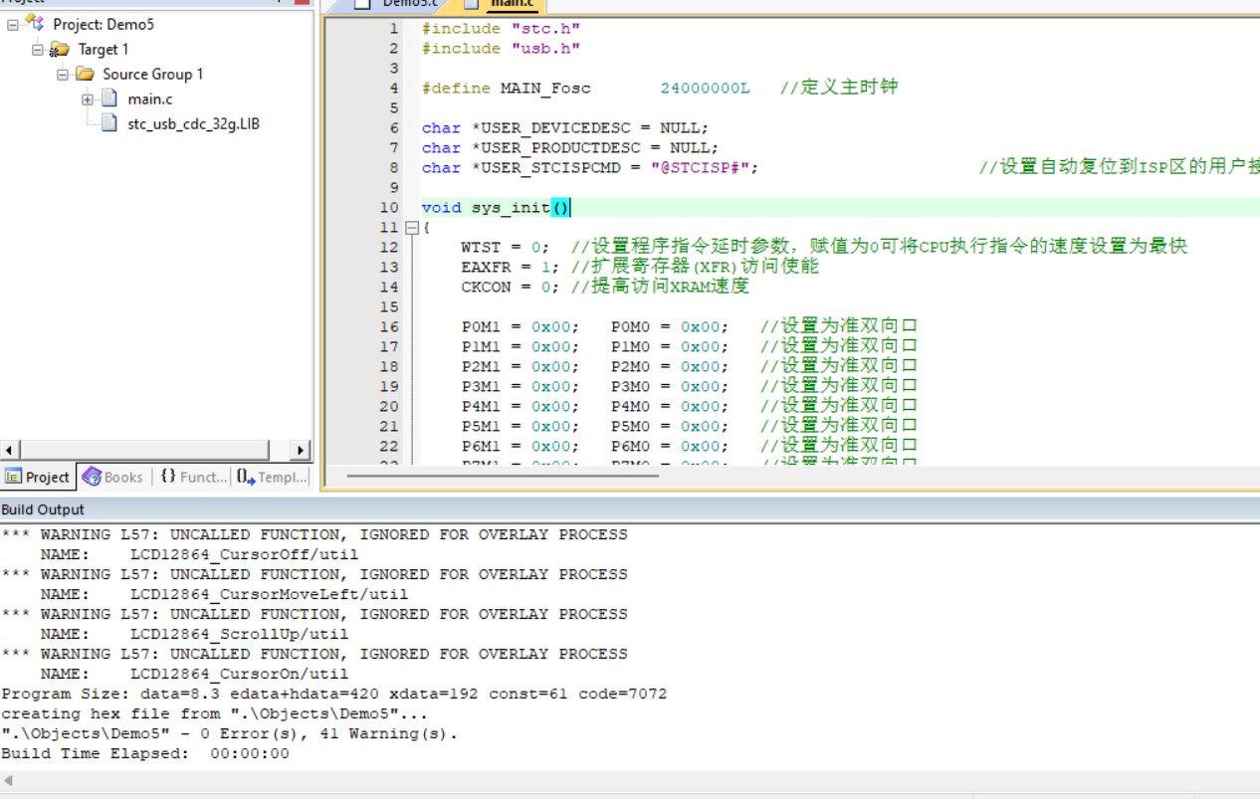Click the #include "usb.h" line
Image resolution: width=1260 pixels, height=799 pixels.
pyautogui.click(x=501, y=49)
